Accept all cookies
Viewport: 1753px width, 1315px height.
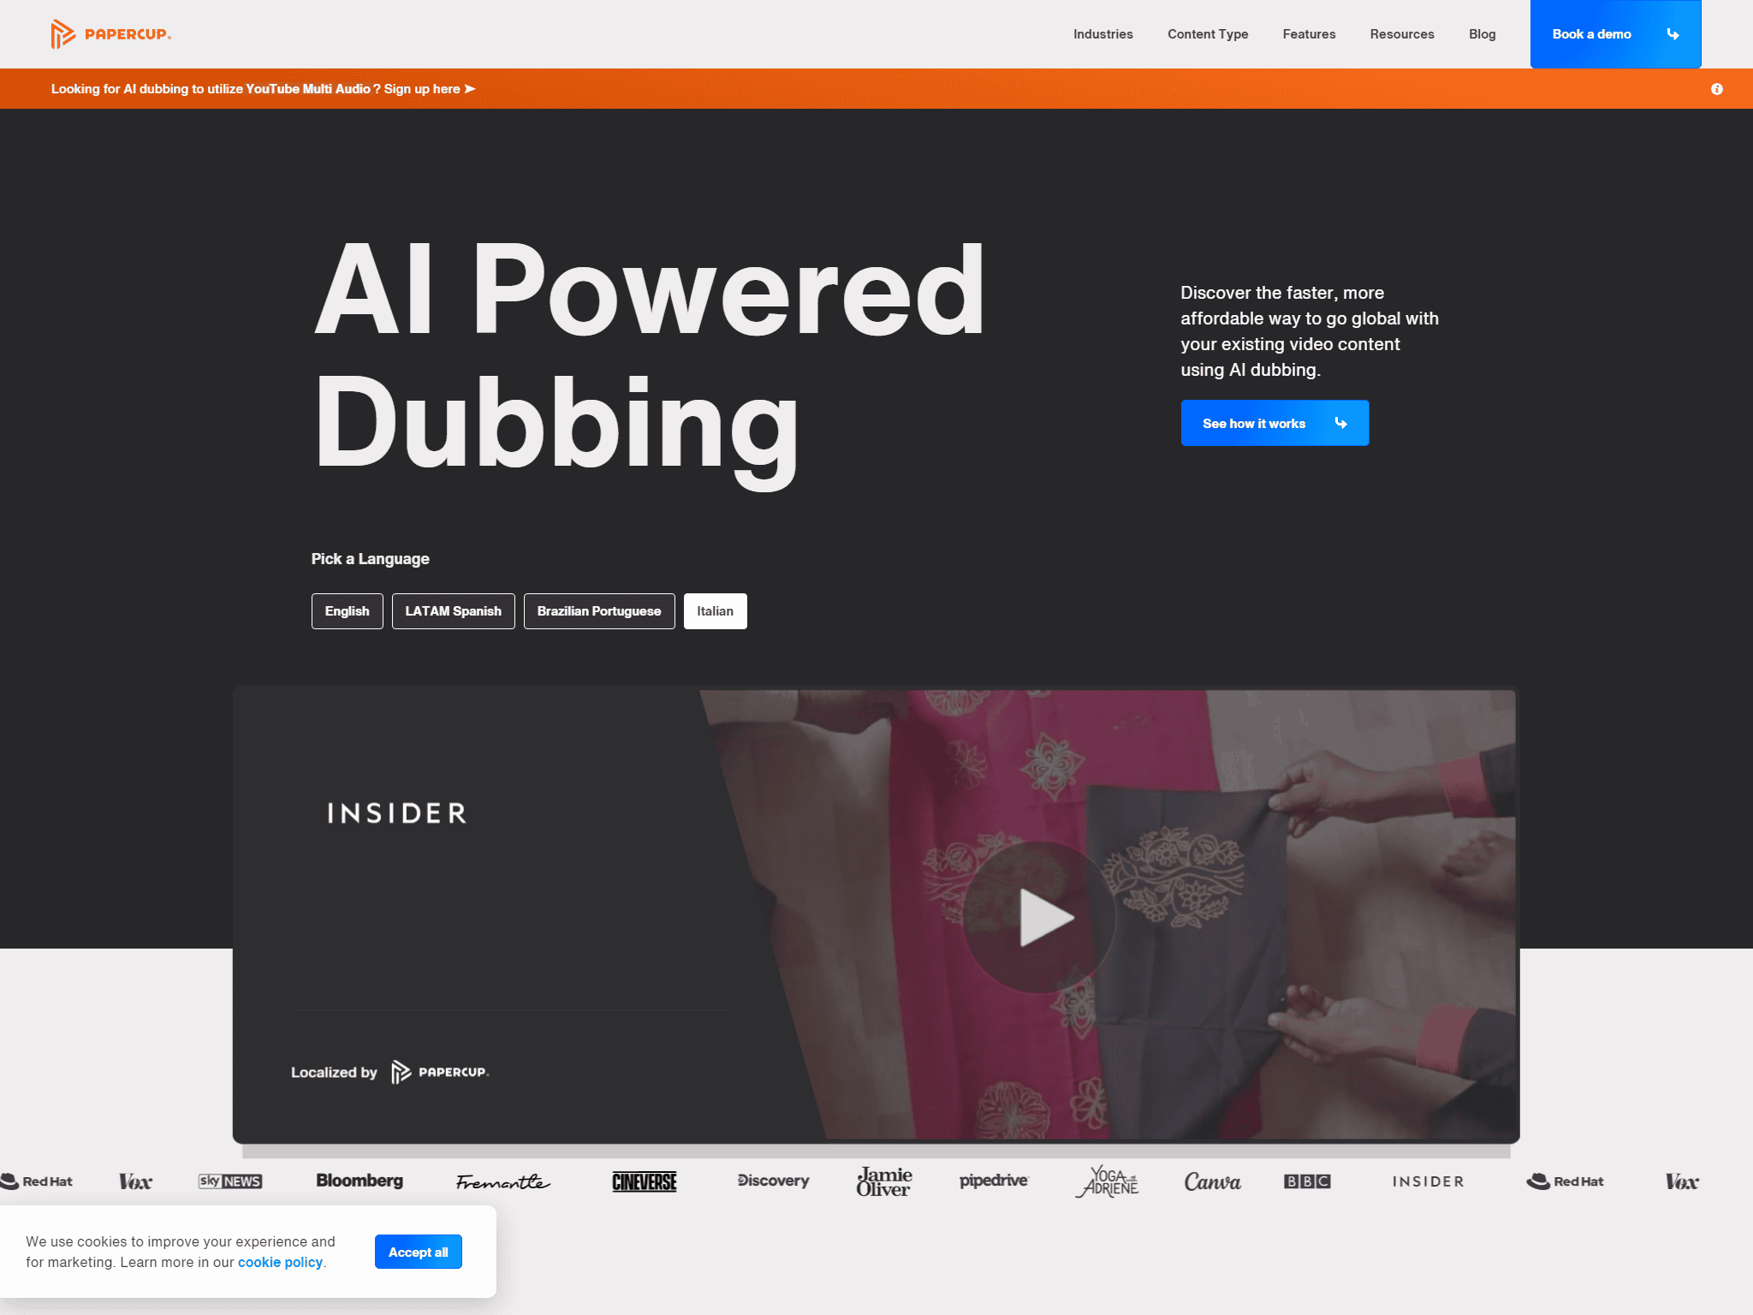(x=418, y=1252)
